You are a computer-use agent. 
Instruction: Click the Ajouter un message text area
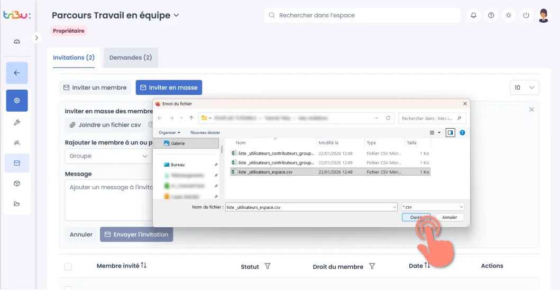tap(109, 200)
